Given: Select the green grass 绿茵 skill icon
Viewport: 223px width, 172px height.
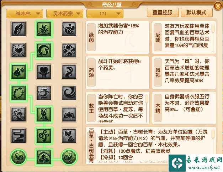Looking at the screenshot, I should [x=44, y=29].
